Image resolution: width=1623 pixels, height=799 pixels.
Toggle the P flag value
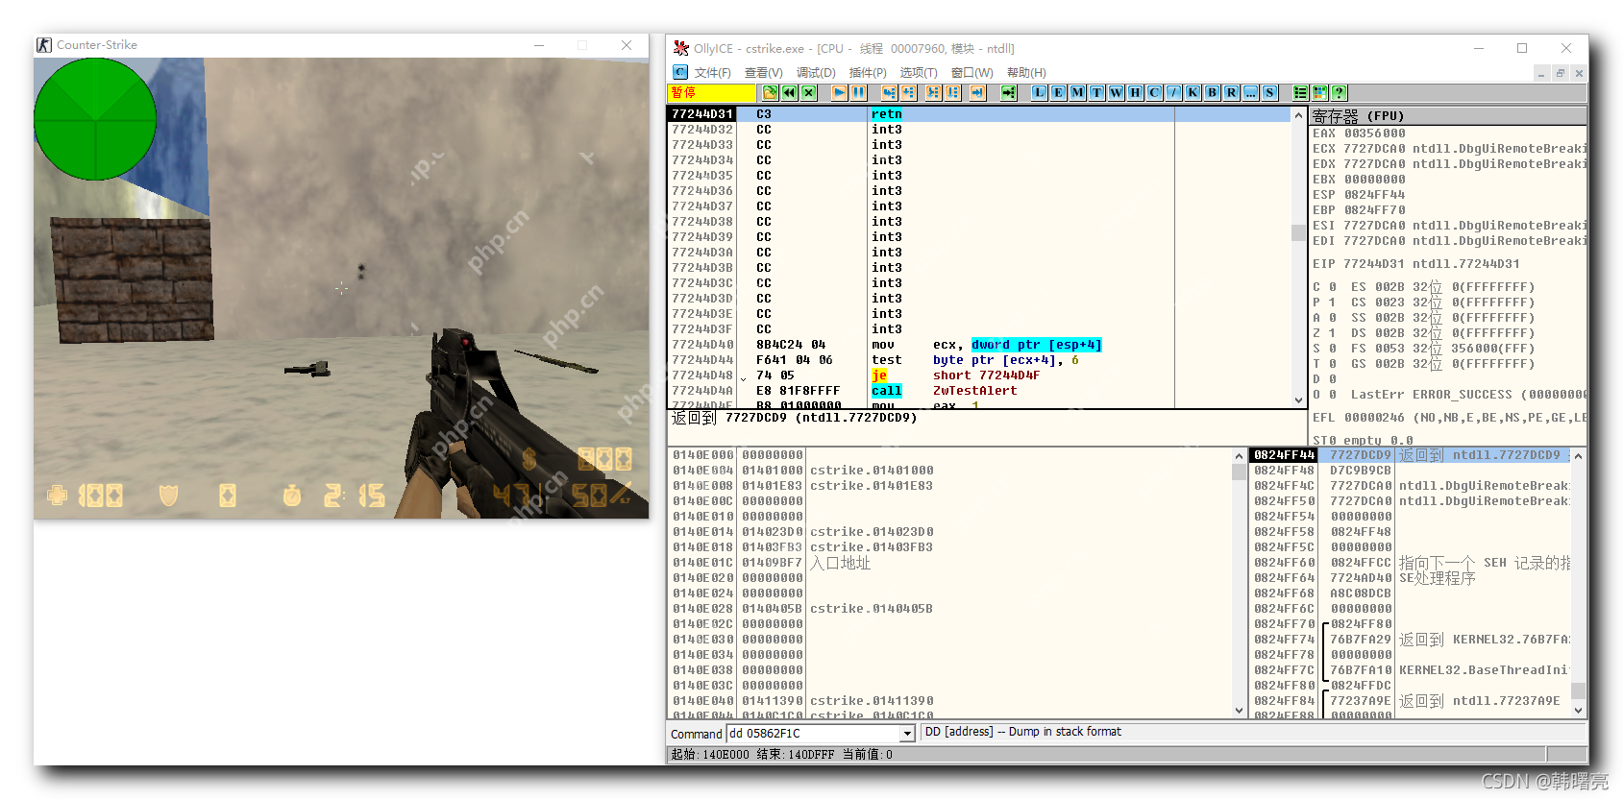pyautogui.click(x=1333, y=303)
